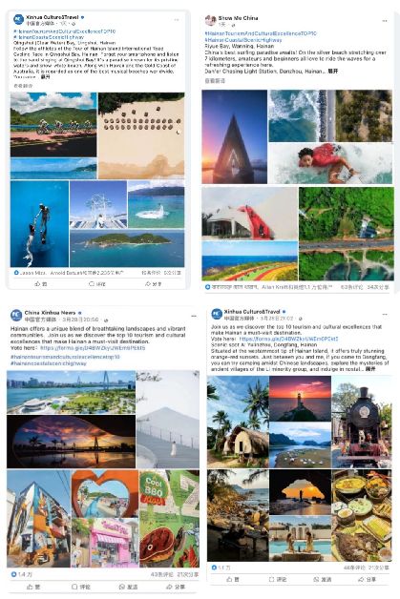Open the options menu on the Show Me China post

click(385, 21)
